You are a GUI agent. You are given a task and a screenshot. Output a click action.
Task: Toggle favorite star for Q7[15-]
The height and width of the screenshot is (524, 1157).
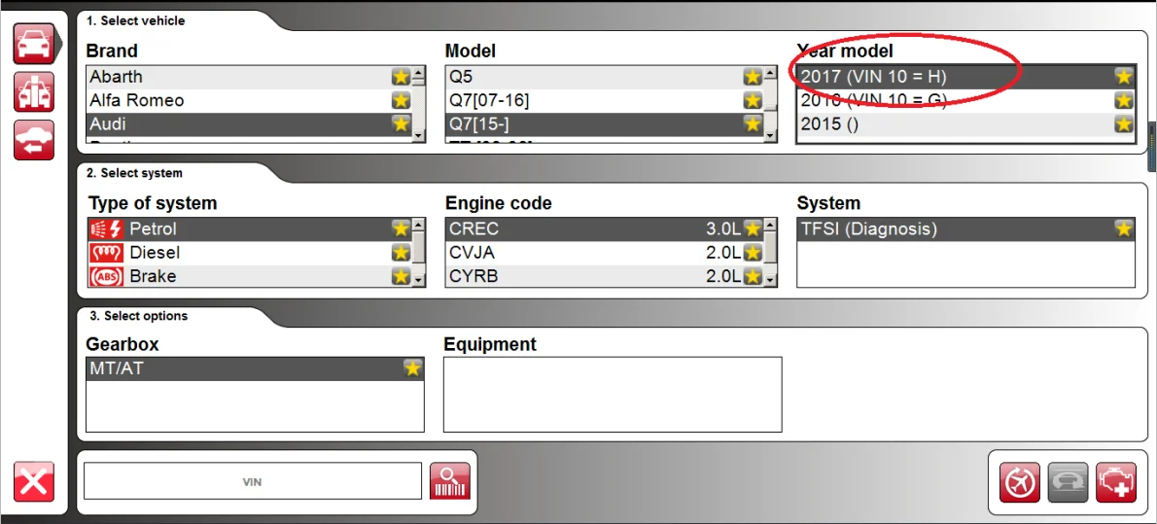pos(752,124)
